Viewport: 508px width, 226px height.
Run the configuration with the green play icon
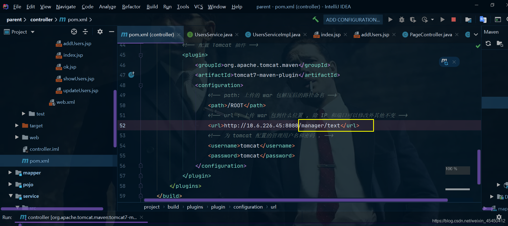(x=390, y=19)
